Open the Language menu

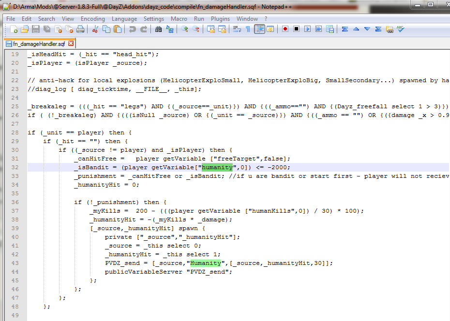124,19
